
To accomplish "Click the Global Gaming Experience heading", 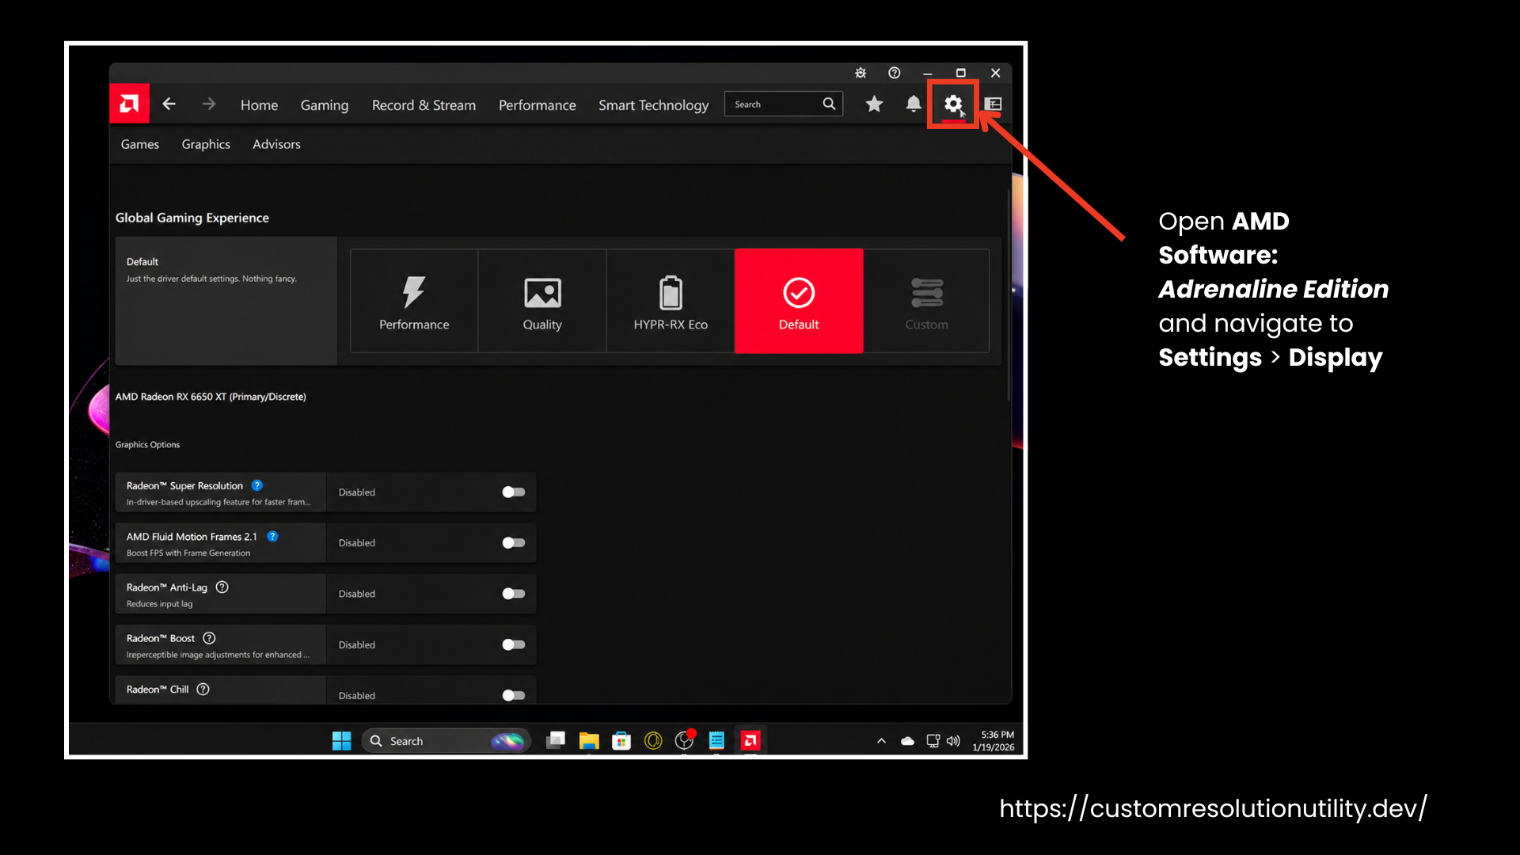I will click(192, 218).
